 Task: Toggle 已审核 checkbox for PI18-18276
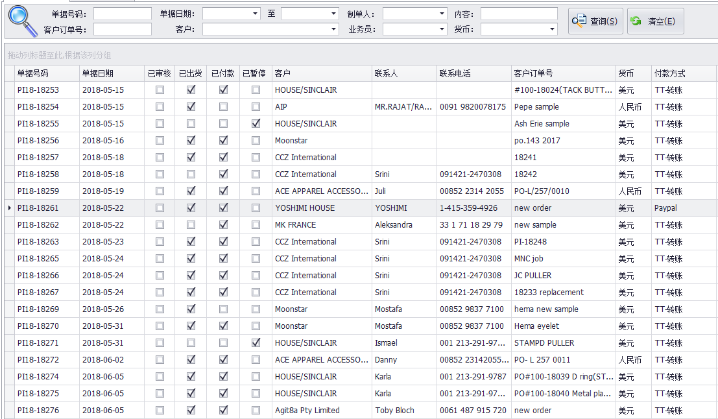(x=160, y=411)
